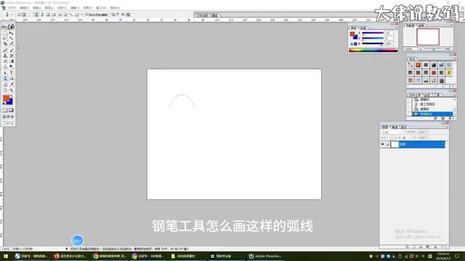Enable Add to path area option

pos(113,14)
